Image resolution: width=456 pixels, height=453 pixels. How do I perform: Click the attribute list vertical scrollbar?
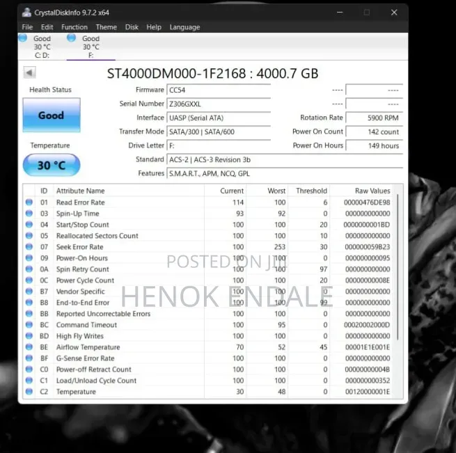click(398, 267)
